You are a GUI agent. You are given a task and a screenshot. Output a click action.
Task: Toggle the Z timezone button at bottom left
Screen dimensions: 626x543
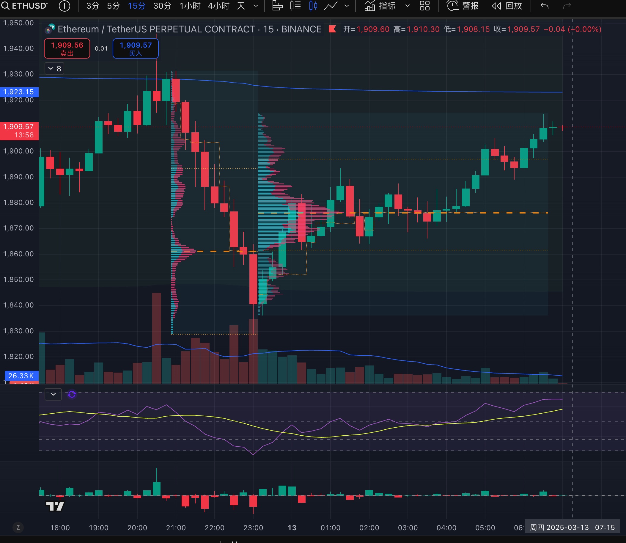[18, 528]
